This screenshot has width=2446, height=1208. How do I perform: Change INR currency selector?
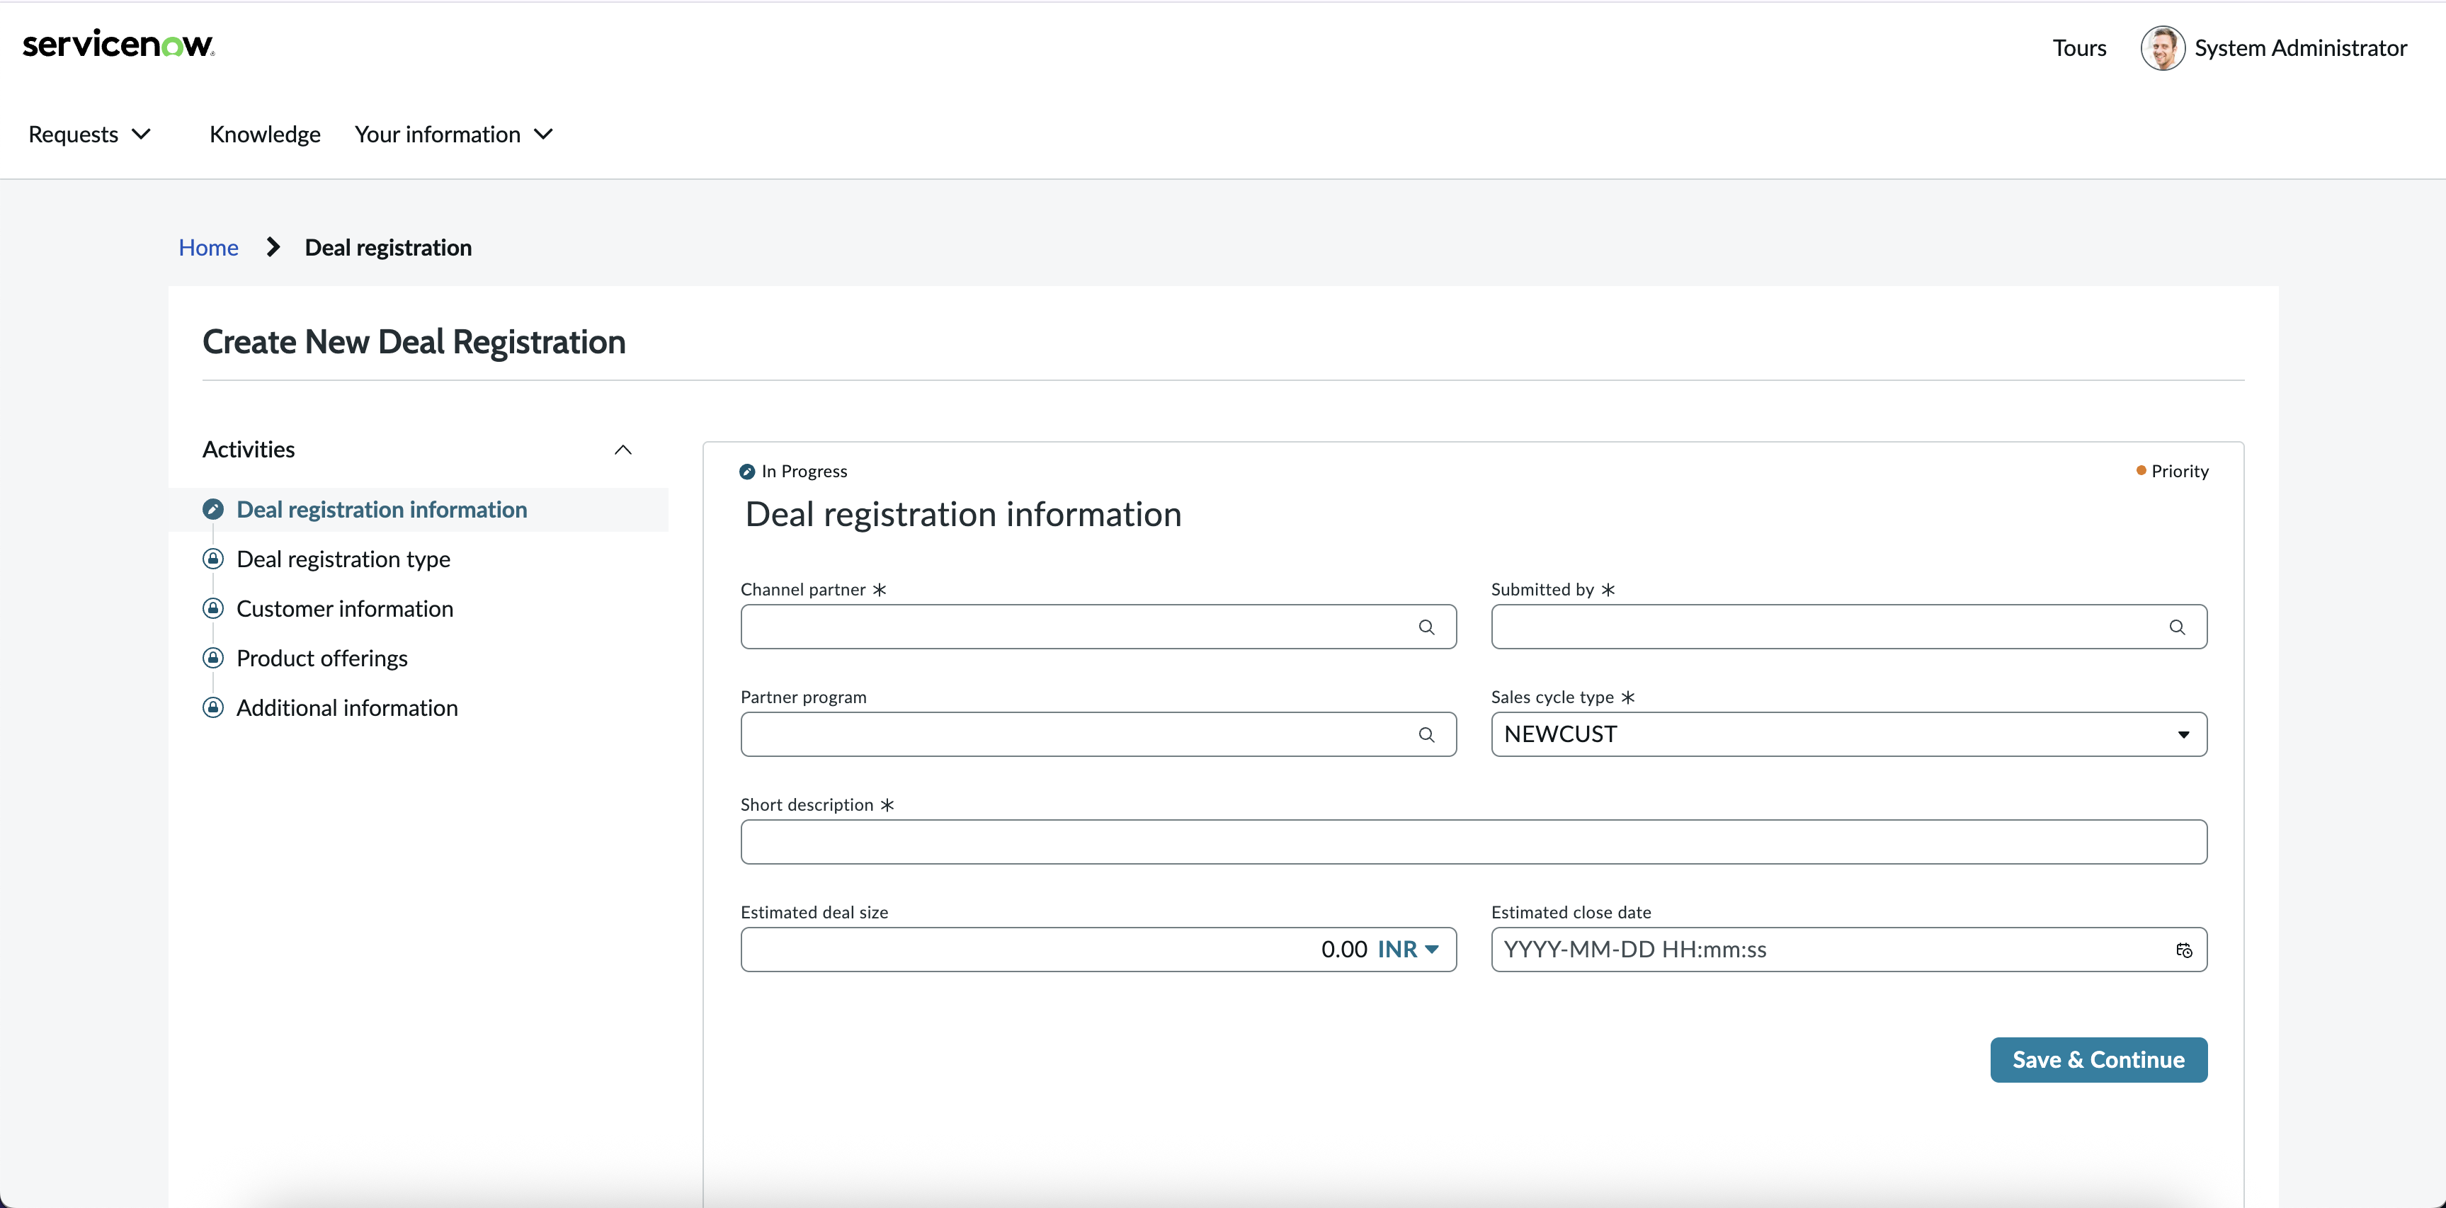click(1408, 949)
